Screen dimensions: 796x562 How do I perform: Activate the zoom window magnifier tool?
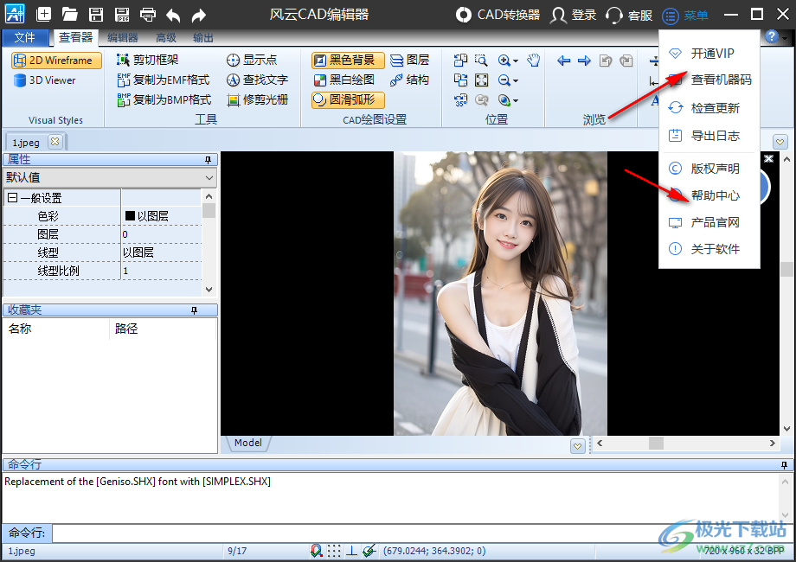tap(481, 61)
